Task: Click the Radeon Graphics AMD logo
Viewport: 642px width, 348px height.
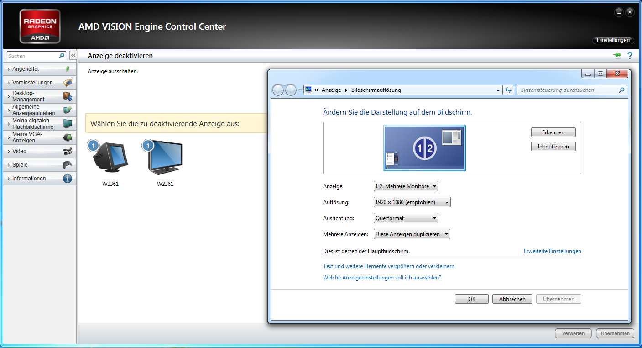Action: pos(40,26)
